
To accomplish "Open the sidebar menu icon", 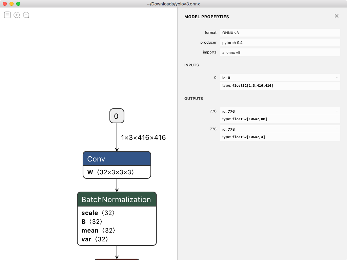I will pos(7,15).
